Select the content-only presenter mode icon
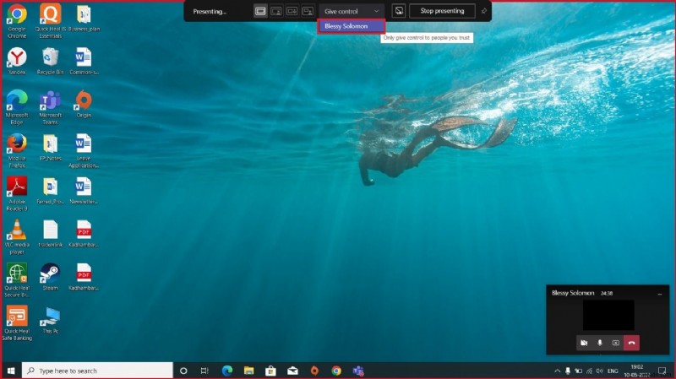This screenshot has height=379, width=676. tap(260, 11)
